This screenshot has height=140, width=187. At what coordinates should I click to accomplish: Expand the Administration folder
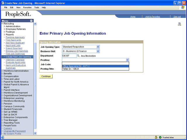[5, 26]
